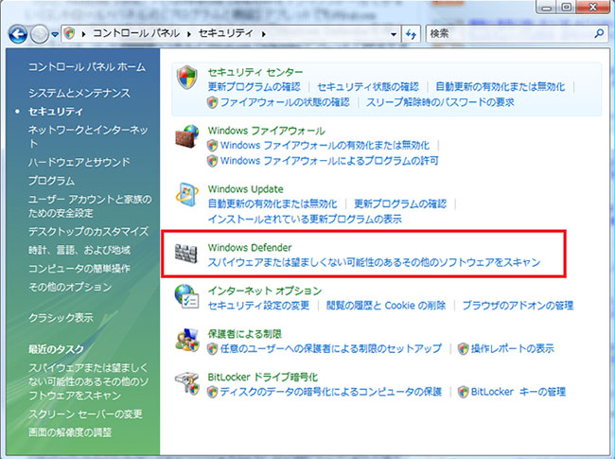
Task: Open 時計、言語、および地域 in sidebar
Action: point(79,250)
